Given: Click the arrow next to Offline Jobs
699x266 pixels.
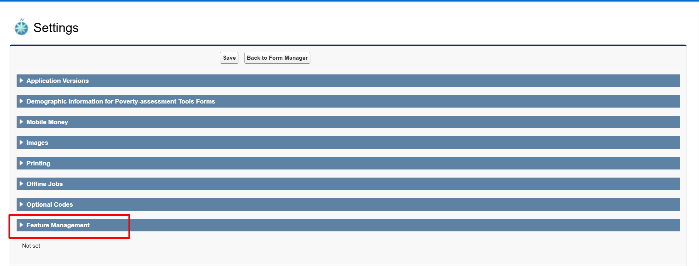Looking at the screenshot, I should tap(21, 184).
